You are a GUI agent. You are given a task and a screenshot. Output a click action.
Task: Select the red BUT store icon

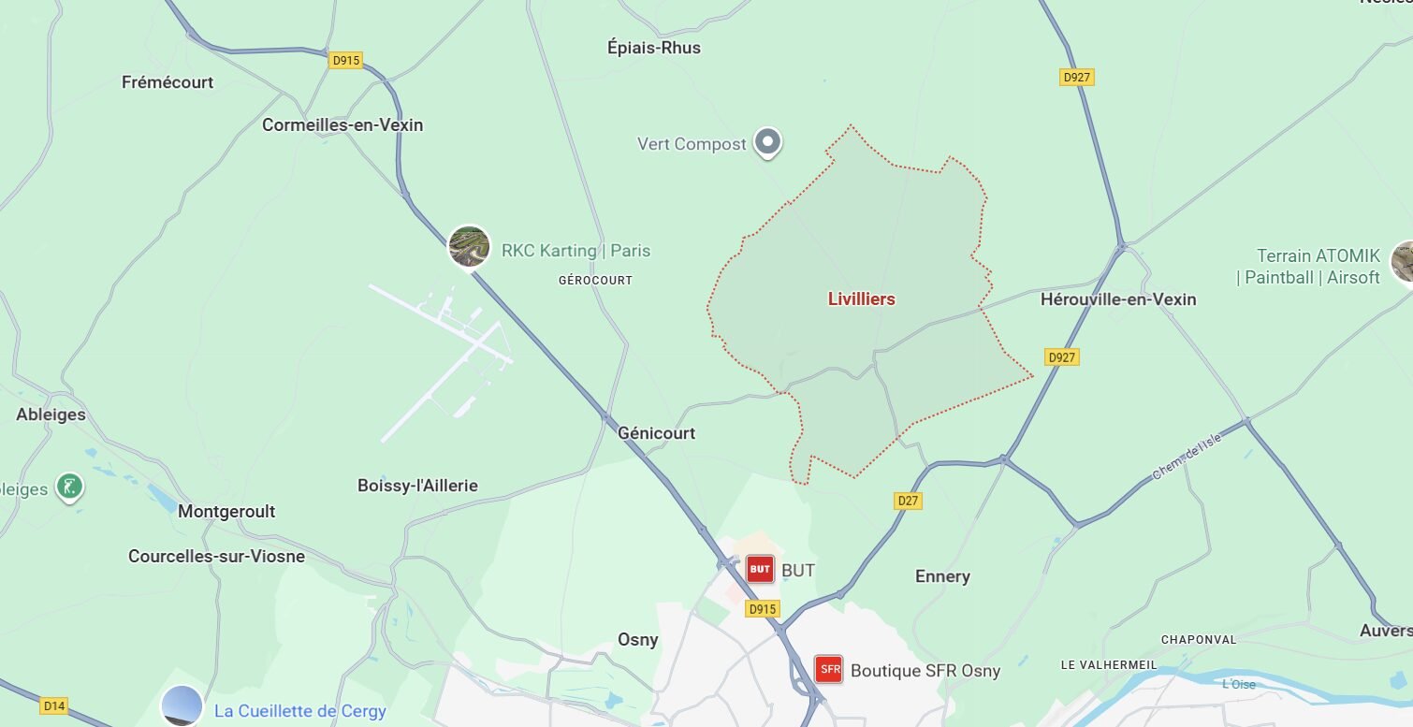760,569
